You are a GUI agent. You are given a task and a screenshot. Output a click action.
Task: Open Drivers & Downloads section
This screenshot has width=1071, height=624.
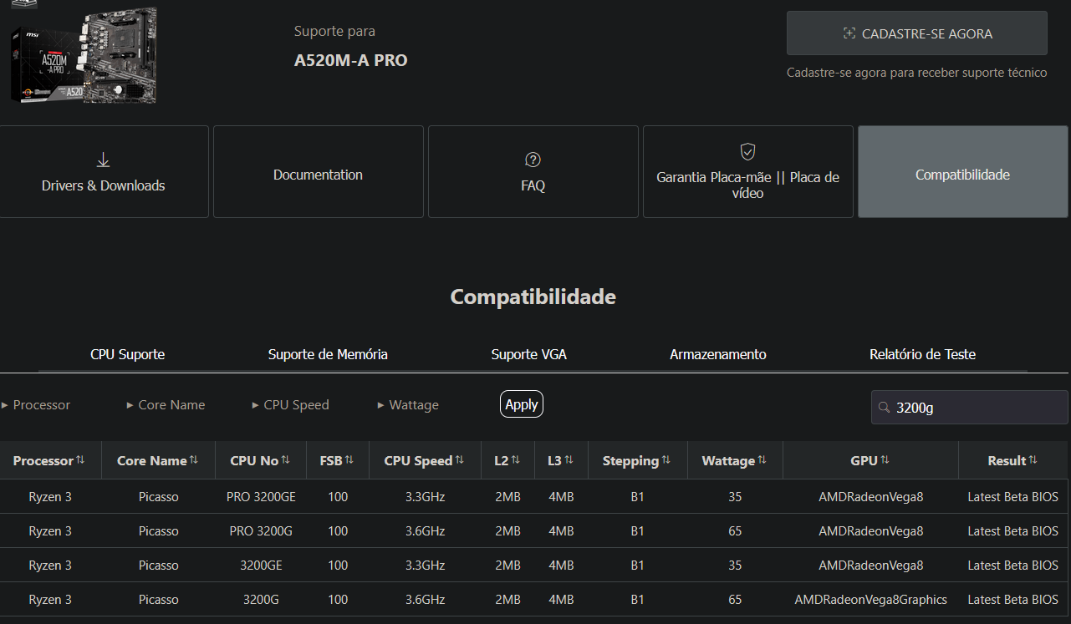(x=104, y=172)
